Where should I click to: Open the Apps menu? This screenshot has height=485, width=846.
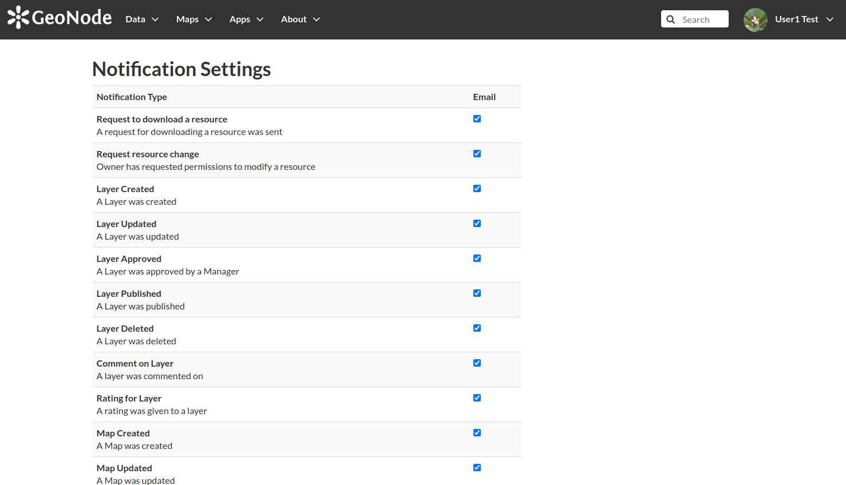246,19
